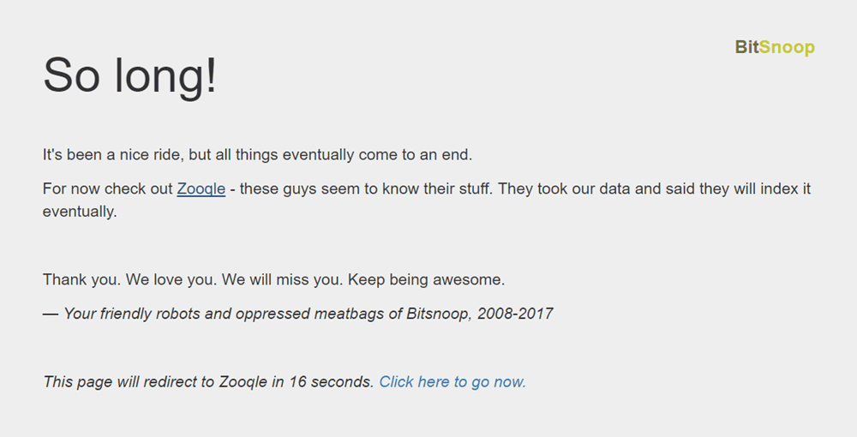The image size is (857, 437).
Task: Click the word "eventually." on the wrapped line
Action: tap(80, 212)
